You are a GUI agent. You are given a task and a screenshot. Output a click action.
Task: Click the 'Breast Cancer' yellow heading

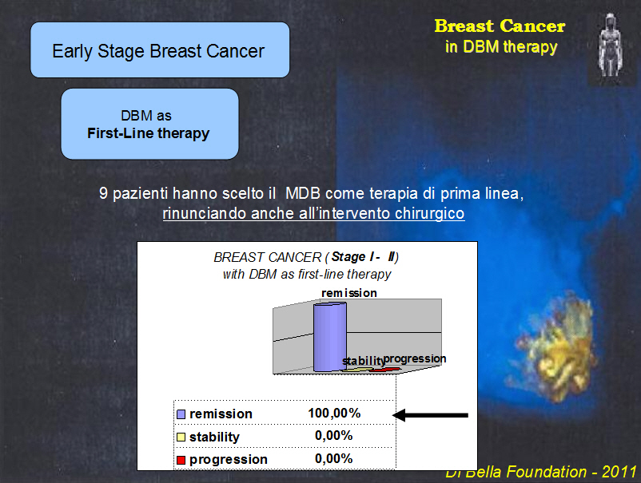click(500, 26)
